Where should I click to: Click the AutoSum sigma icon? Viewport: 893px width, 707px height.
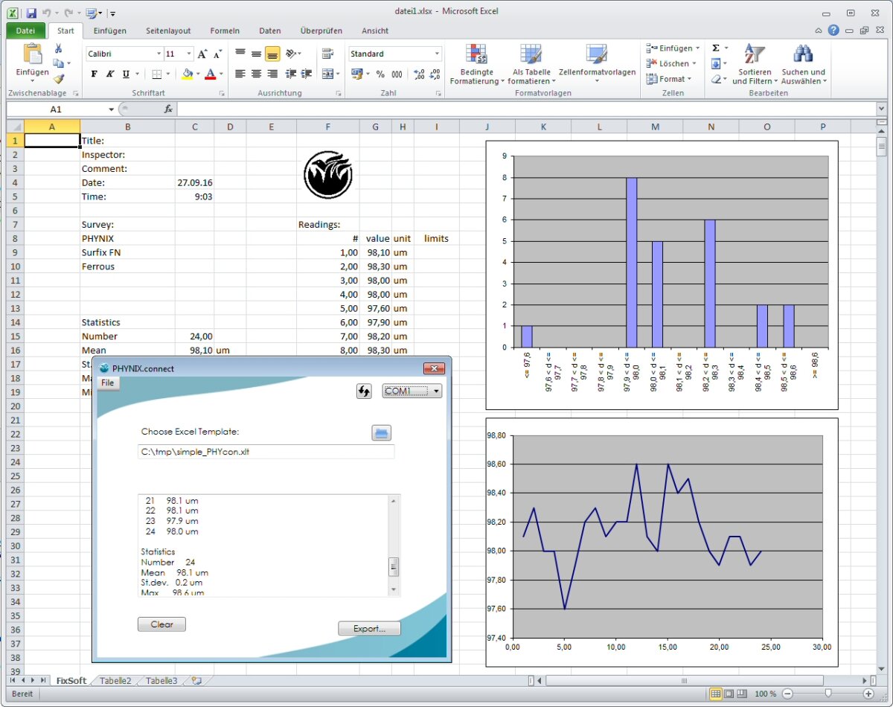click(716, 48)
